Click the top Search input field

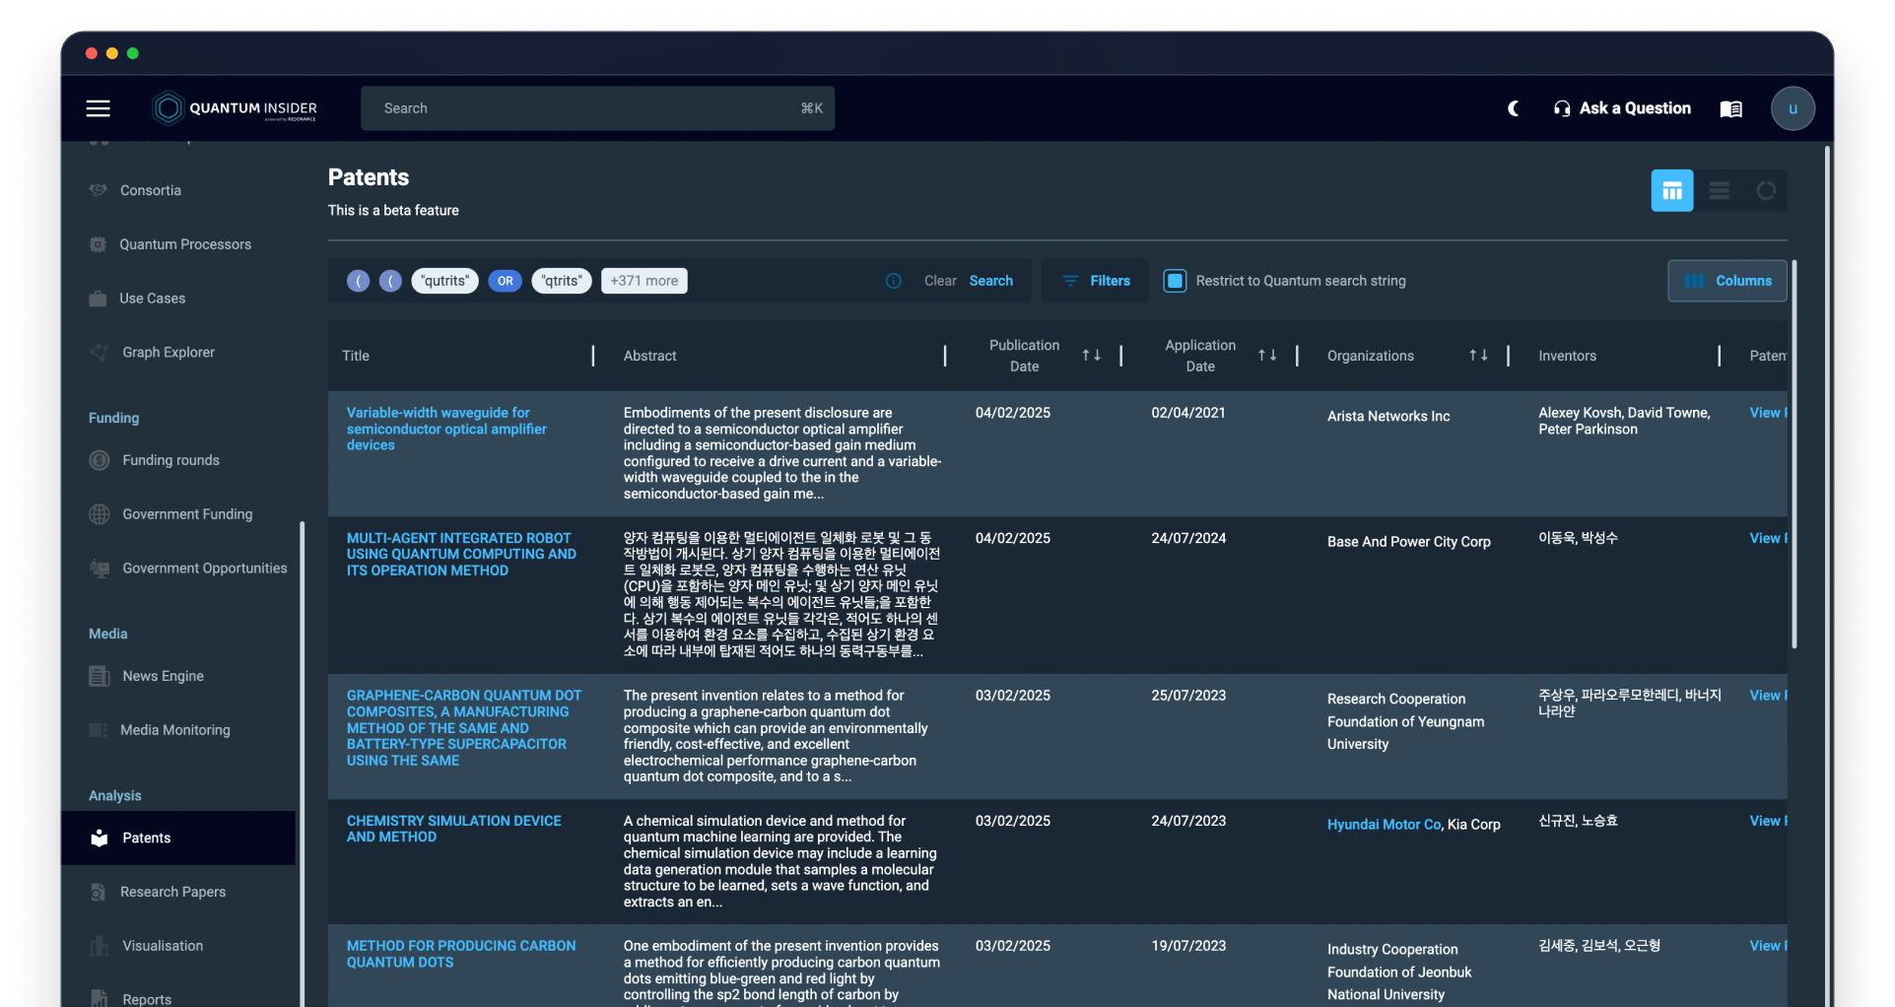pos(597,108)
